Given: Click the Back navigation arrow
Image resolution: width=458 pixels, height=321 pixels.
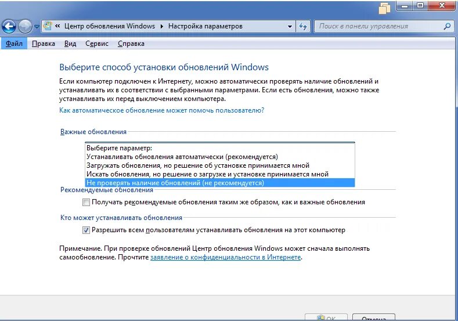Looking at the screenshot, I should [x=9, y=27].
